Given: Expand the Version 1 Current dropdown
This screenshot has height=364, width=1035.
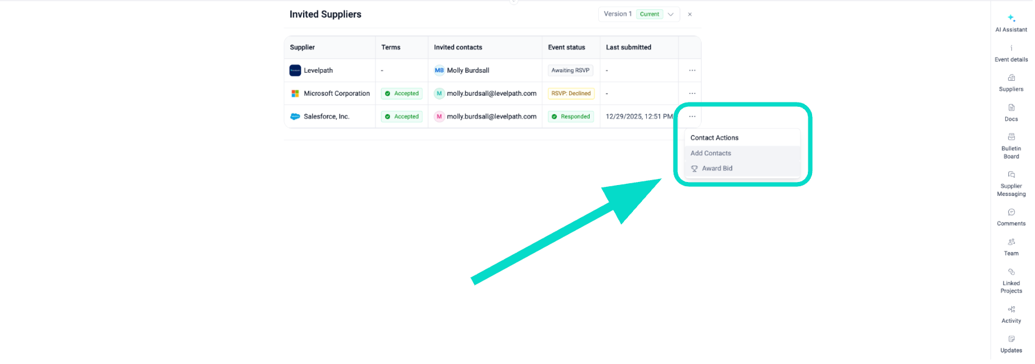Looking at the screenshot, I should click(x=638, y=14).
